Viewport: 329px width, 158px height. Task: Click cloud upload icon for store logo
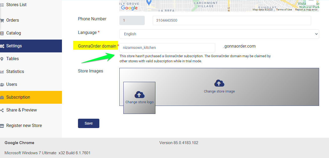pos(139,95)
